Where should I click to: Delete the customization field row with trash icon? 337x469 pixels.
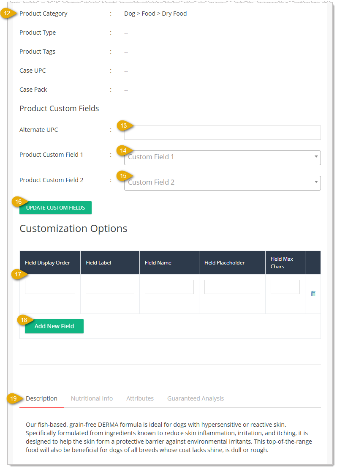point(313,293)
